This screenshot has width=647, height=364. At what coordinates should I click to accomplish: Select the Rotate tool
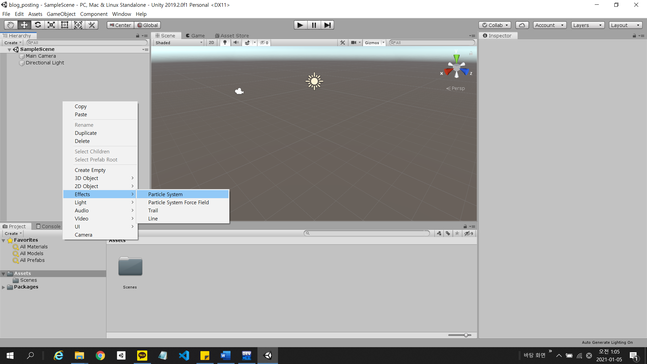click(x=38, y=25)
